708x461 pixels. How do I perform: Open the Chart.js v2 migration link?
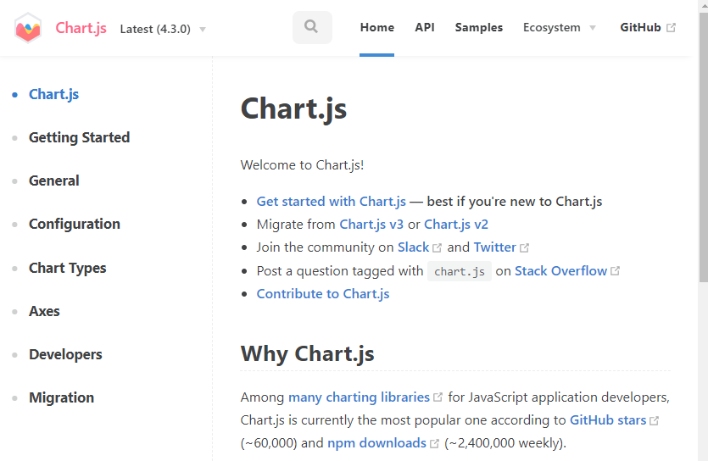pos(455,225)
